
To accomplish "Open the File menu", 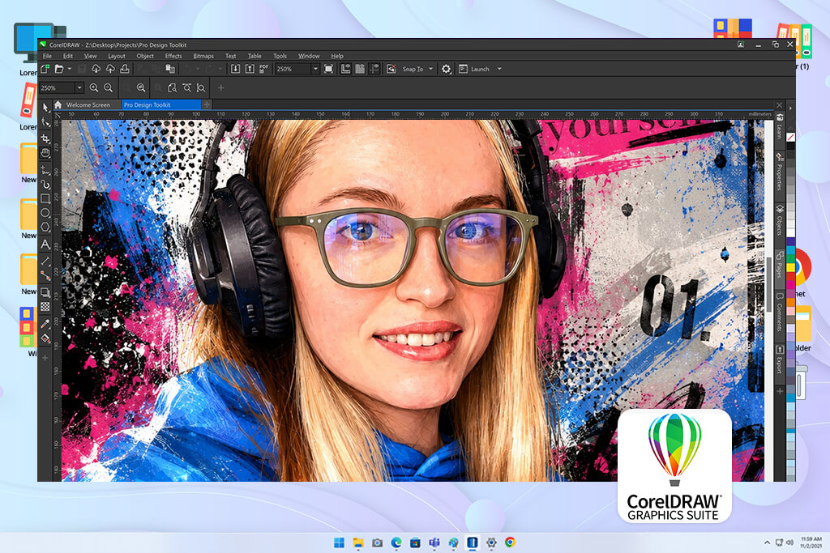I will (x=47, y=56).
